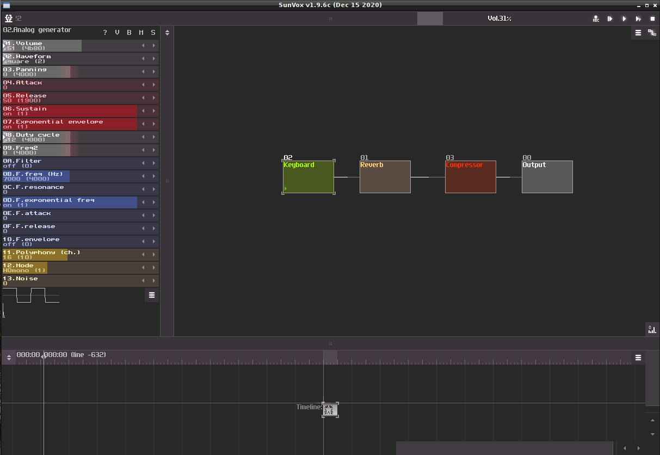Switch to the previous Waveform type
660x455 pixels.
[x=143, y=59]
